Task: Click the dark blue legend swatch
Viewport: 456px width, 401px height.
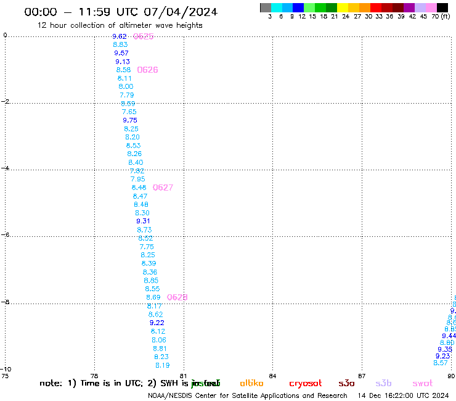Action: [x=298, y=7]
